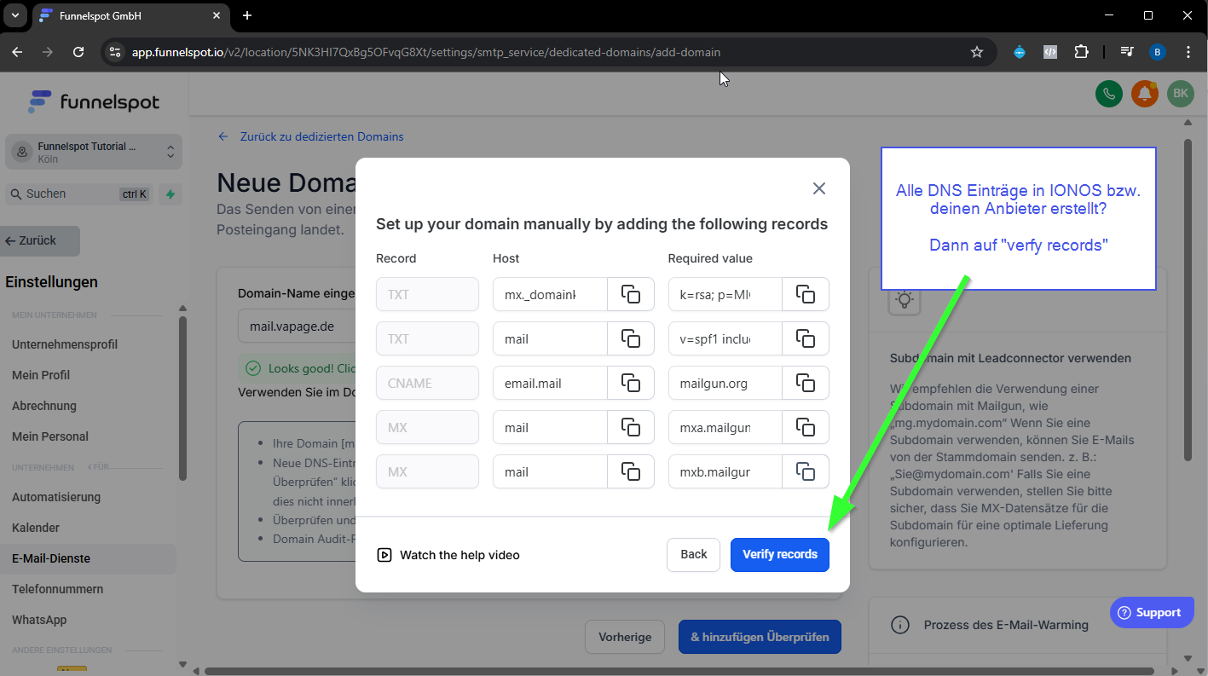Copy the mxb.mailgun required value
Image resolution: width=1208 pixels, height=676 pixels.
click(x=806, y=471)
